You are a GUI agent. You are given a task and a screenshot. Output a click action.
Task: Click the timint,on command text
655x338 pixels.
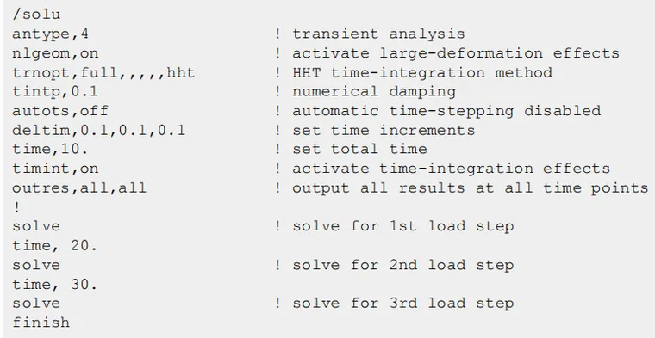[x=55, y=169]
